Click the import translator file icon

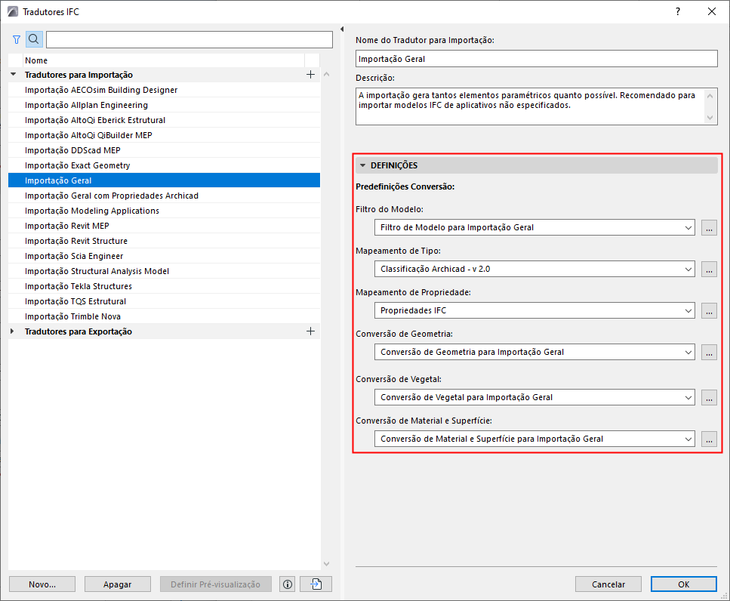pyautogui.click(x=316, y=584)
